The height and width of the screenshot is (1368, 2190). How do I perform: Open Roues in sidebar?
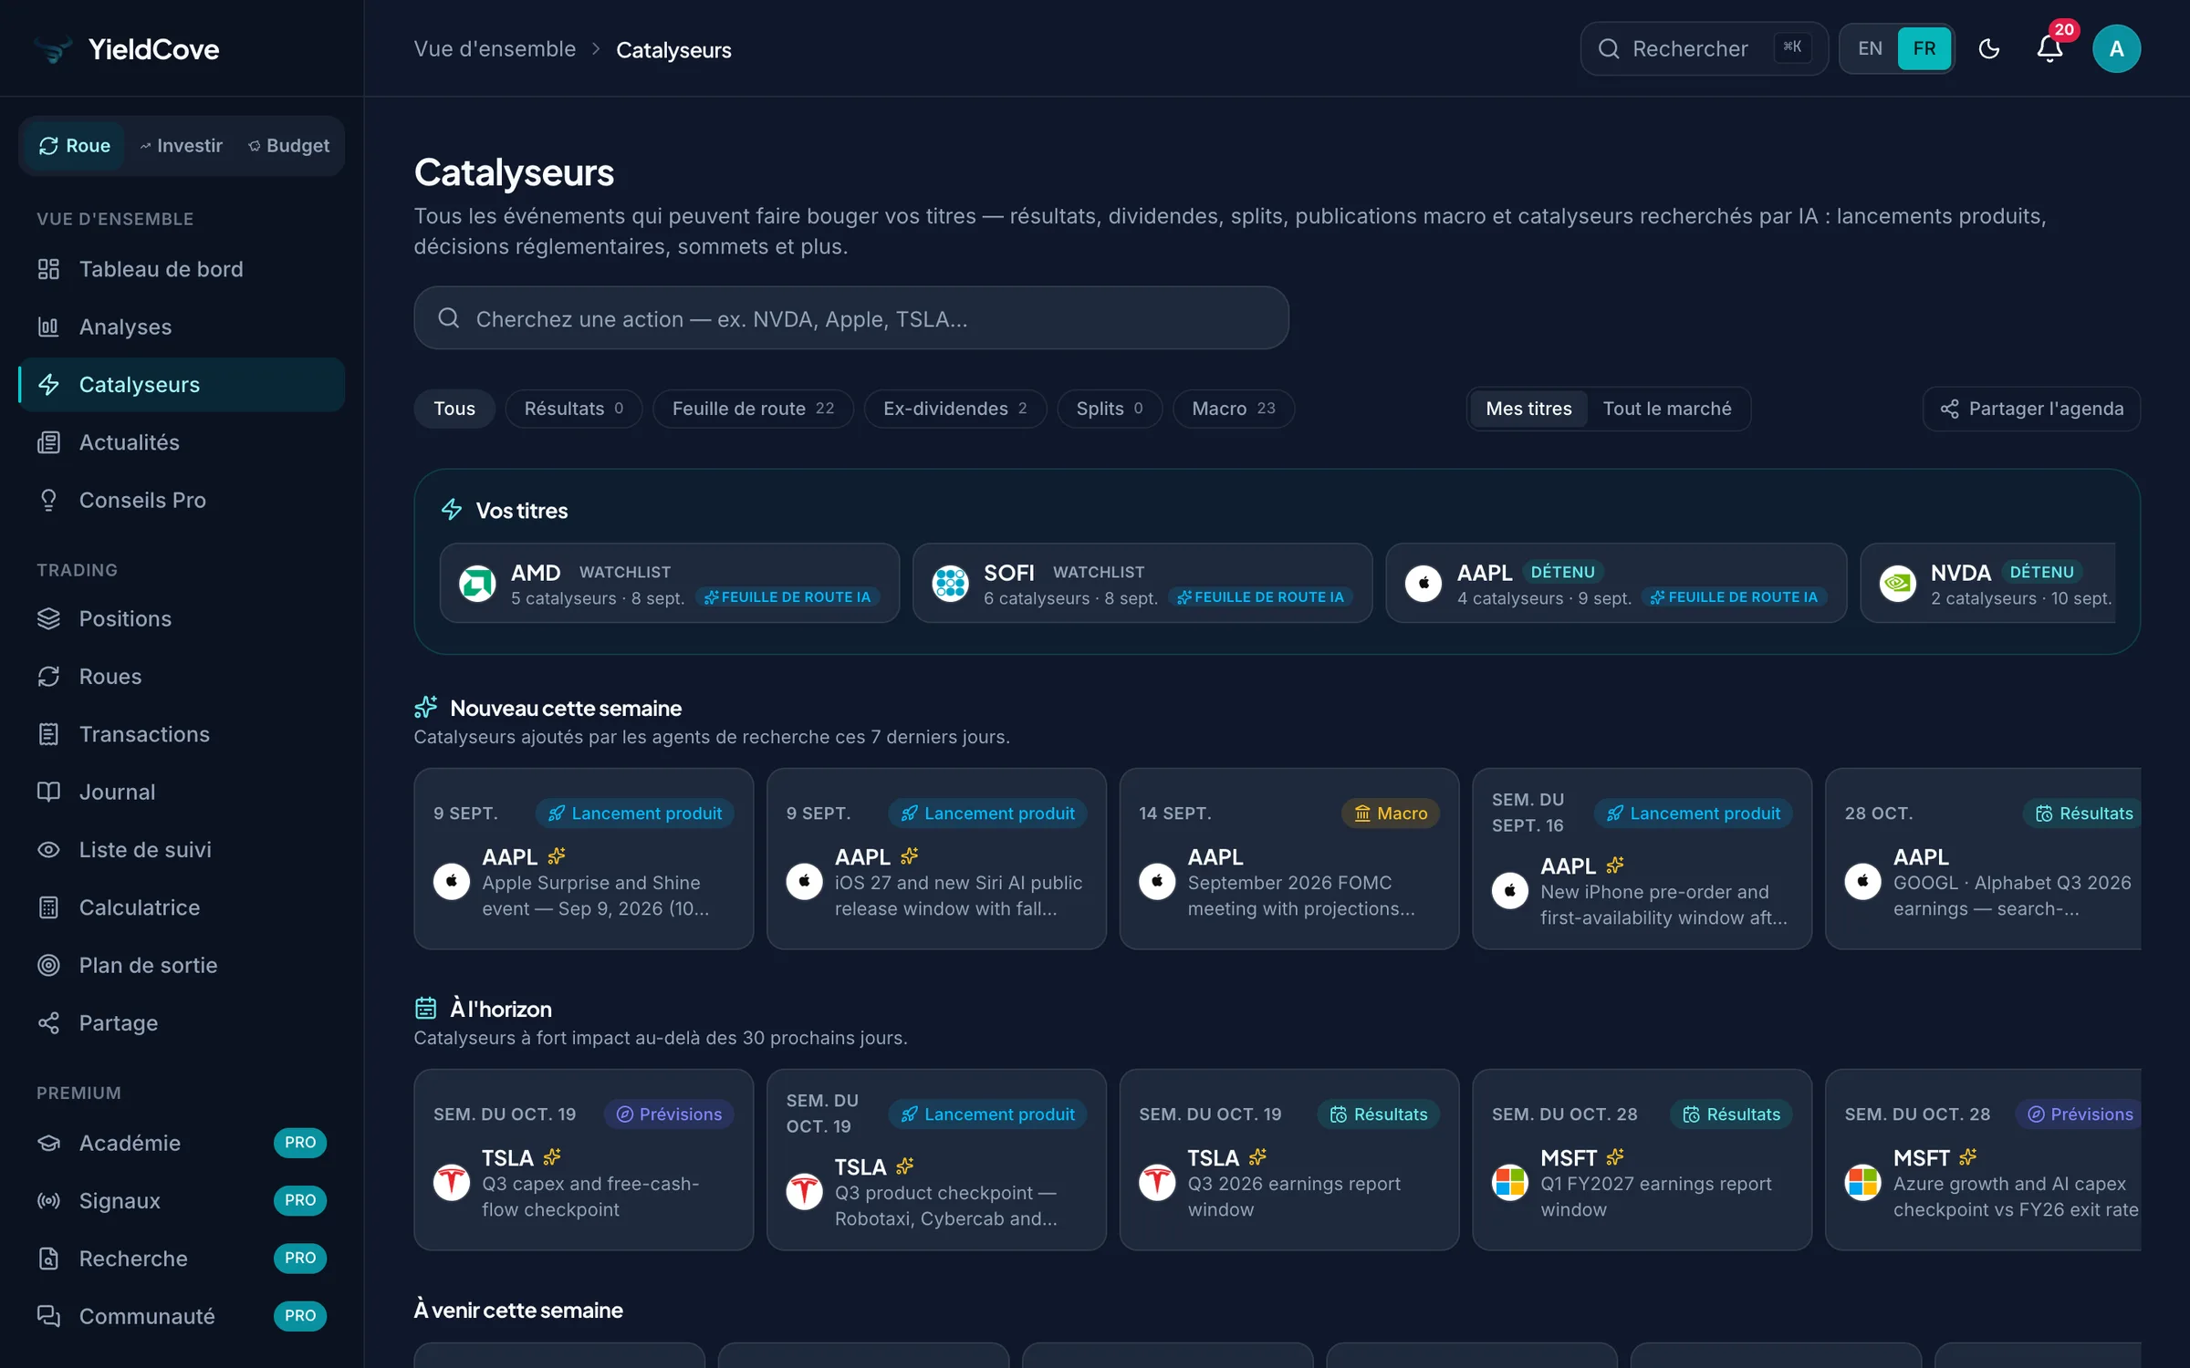point(182,676)
